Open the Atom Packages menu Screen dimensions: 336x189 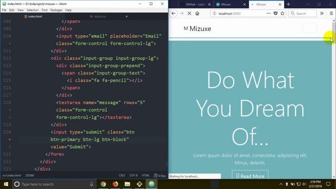[x=56, y=10]
